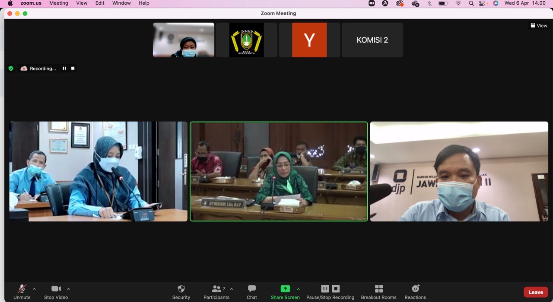Image resolution: width=553 pixels, height=302 pixels.
Task: Click Pause/Stop Recording in the toolbar
Action: click(330, 289)
